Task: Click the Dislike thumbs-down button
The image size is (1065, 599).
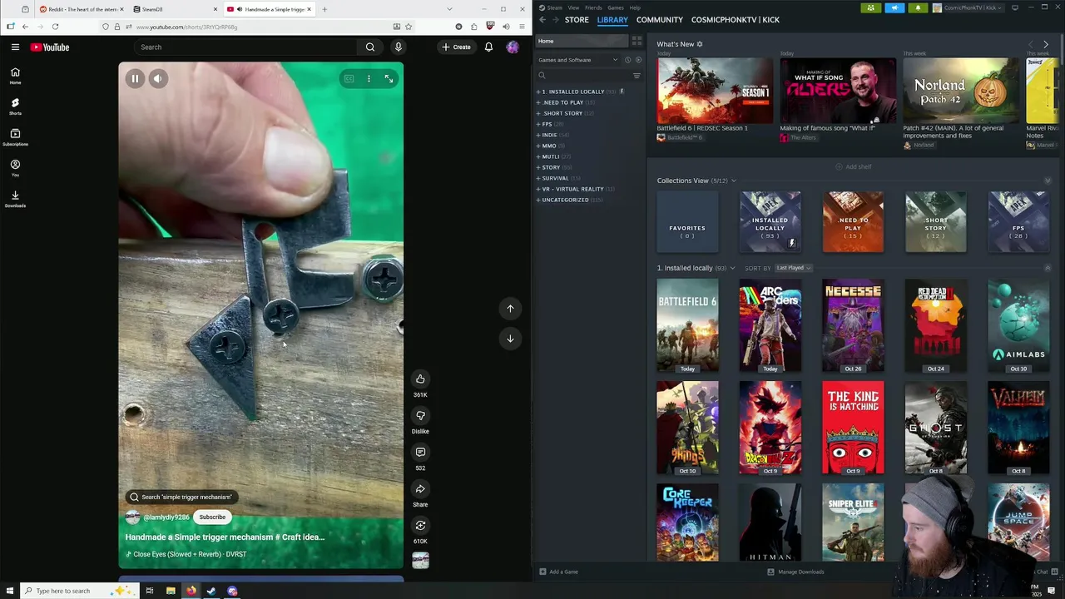Action: coord(420,416)
